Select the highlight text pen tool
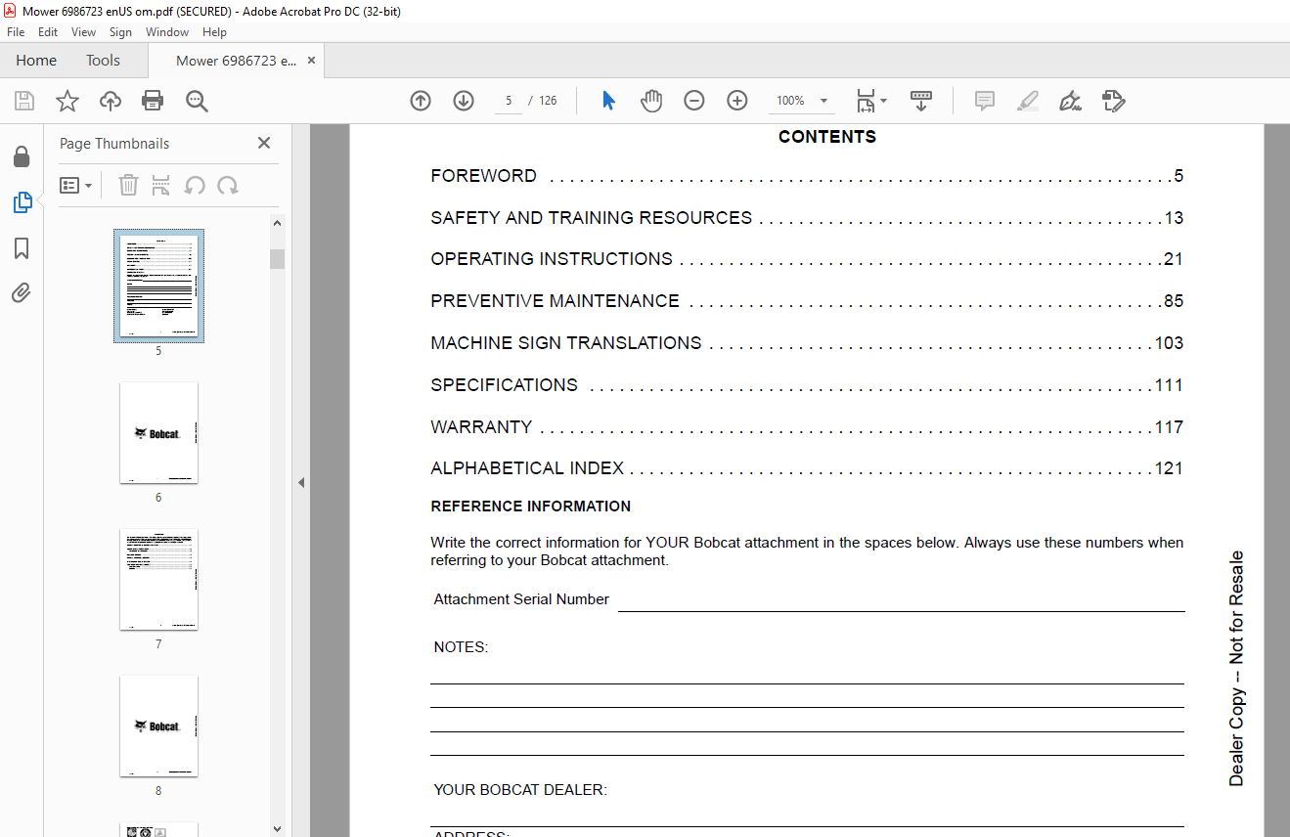Screen dimensions: 1290x837 tap(1027, 101)
